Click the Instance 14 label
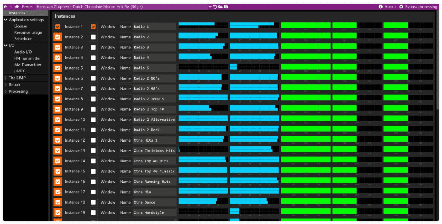This screenshot has height=224, width=442. click(x=75, y=161)
